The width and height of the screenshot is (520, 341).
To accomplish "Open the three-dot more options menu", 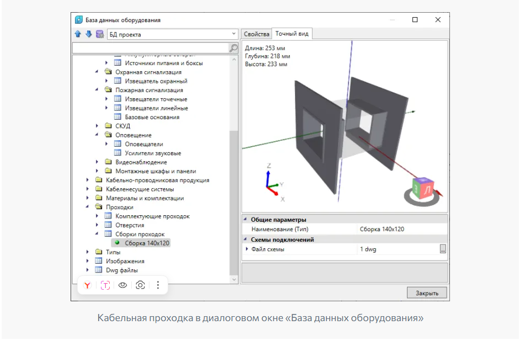I will (x=158, y=285).
